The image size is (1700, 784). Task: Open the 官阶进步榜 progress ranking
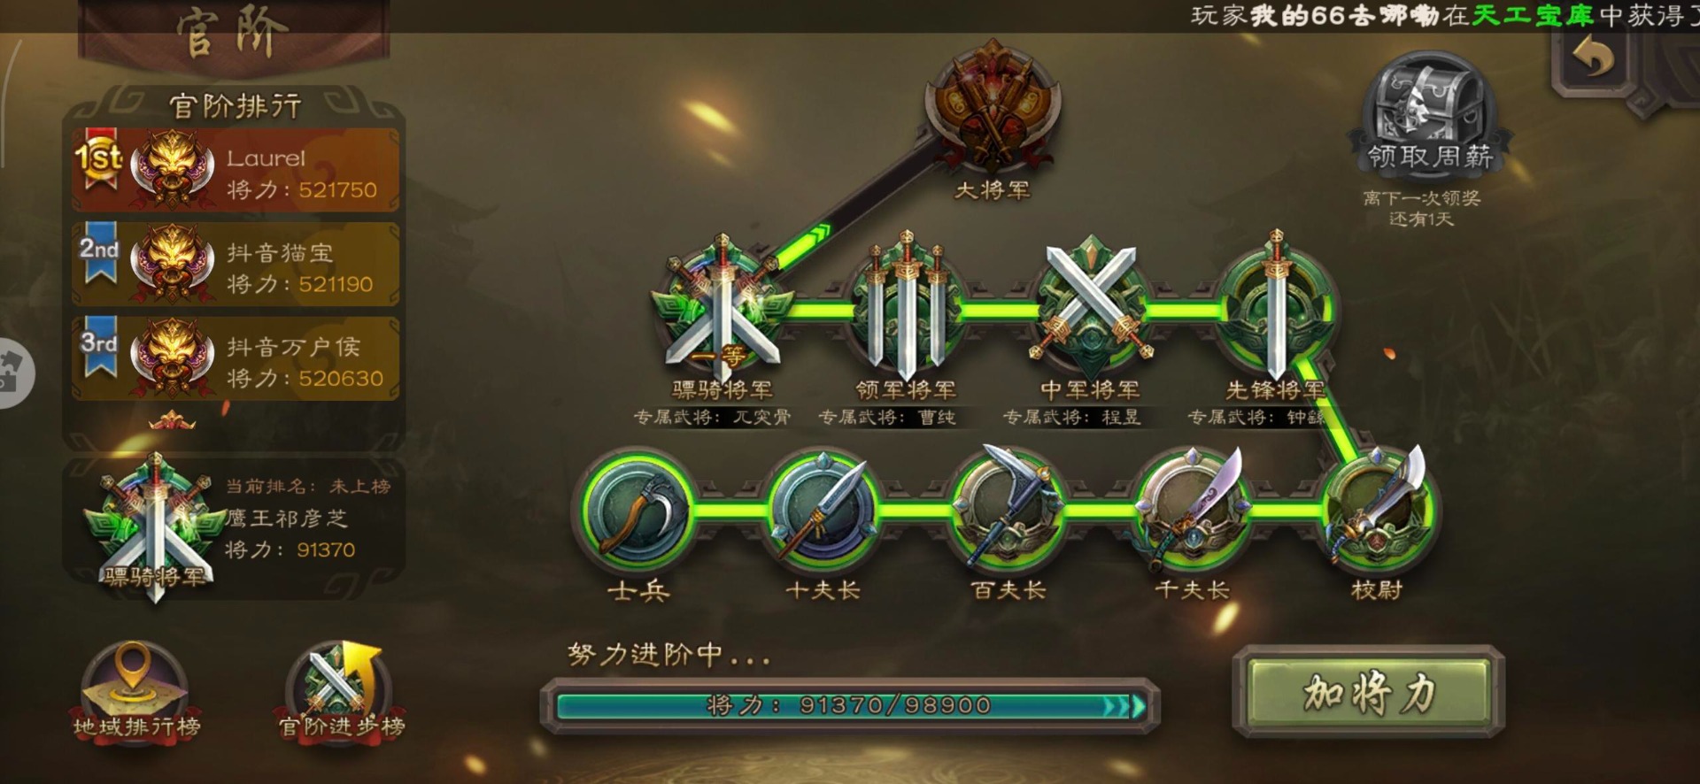(341, 692)
